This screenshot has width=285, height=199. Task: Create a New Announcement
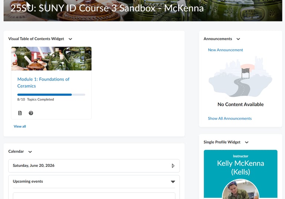pyautogui.click(x=225, y=50)
